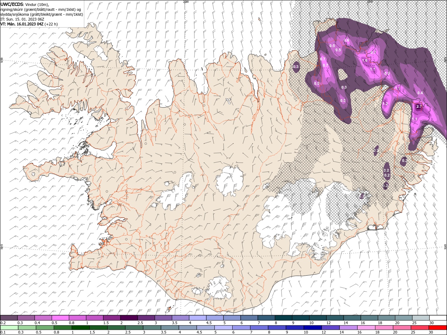Screen dimensions: 447x335
Task: Pick the dark blue swatch between 10 and 12, lower row
Action: coord(312,328)
